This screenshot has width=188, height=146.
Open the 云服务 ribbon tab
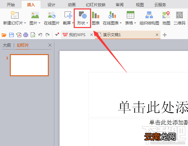(160, 5)
